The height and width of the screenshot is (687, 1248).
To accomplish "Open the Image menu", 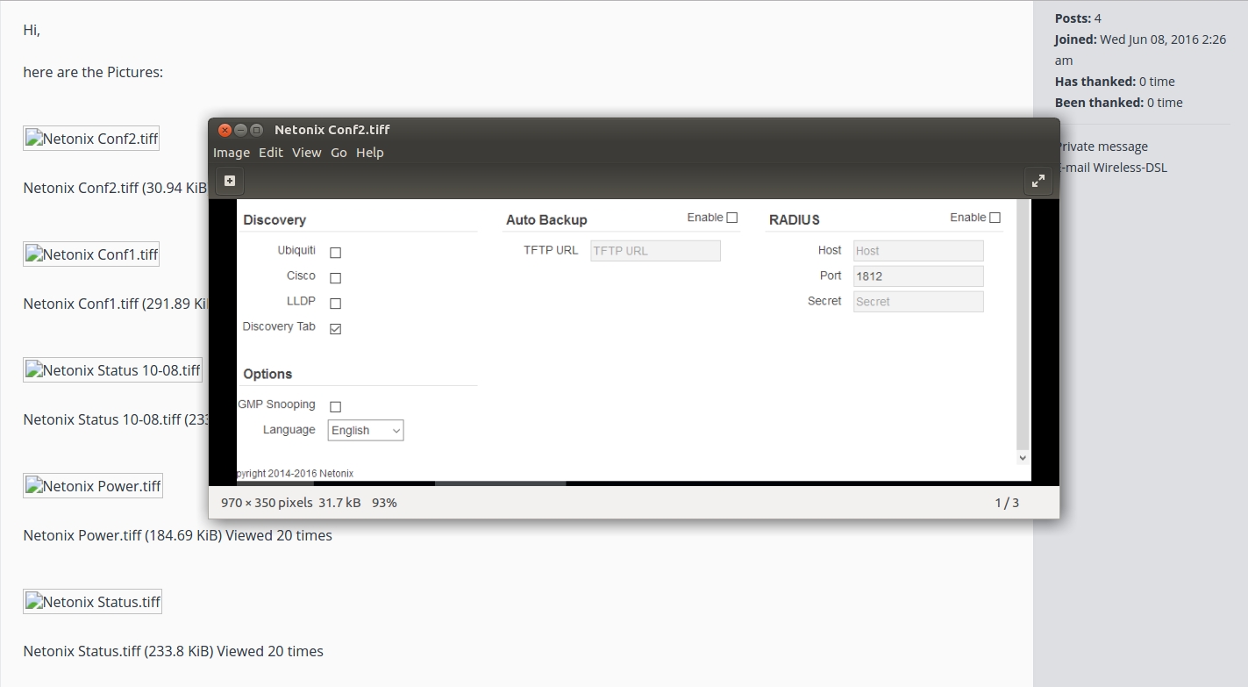I will [232, 153].
